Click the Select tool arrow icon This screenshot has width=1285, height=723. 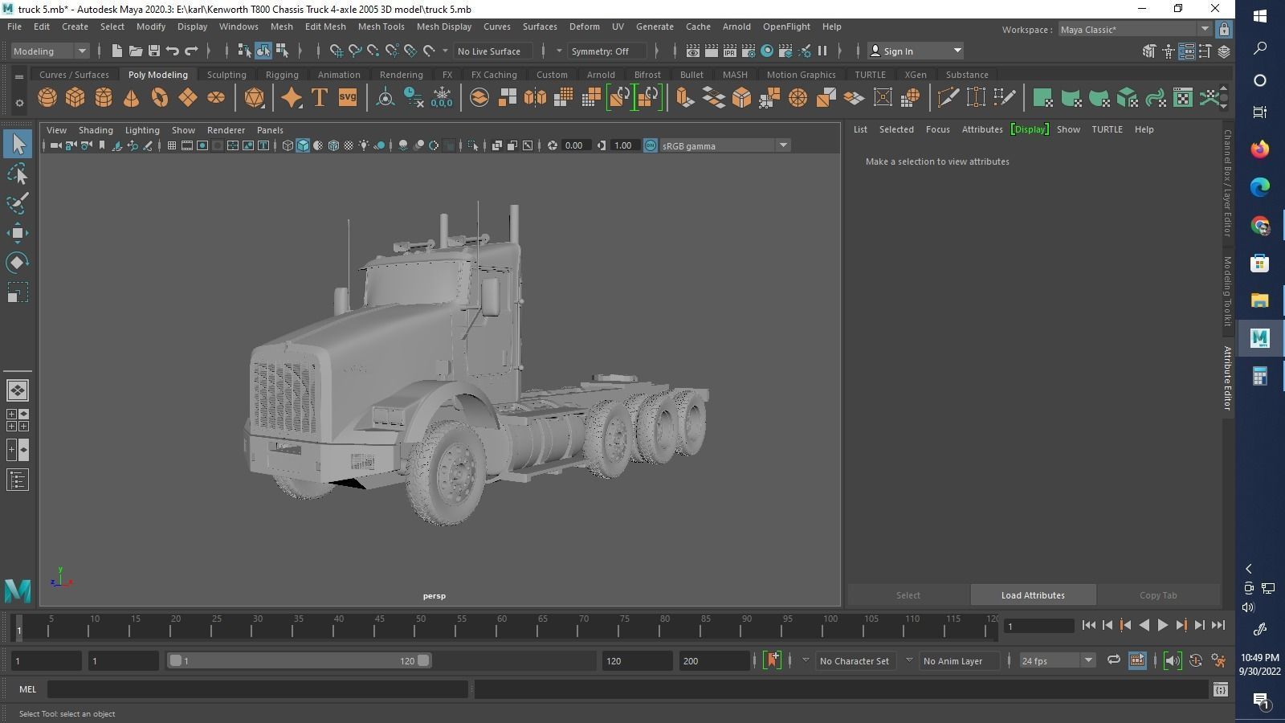click(x=18, y=144)
